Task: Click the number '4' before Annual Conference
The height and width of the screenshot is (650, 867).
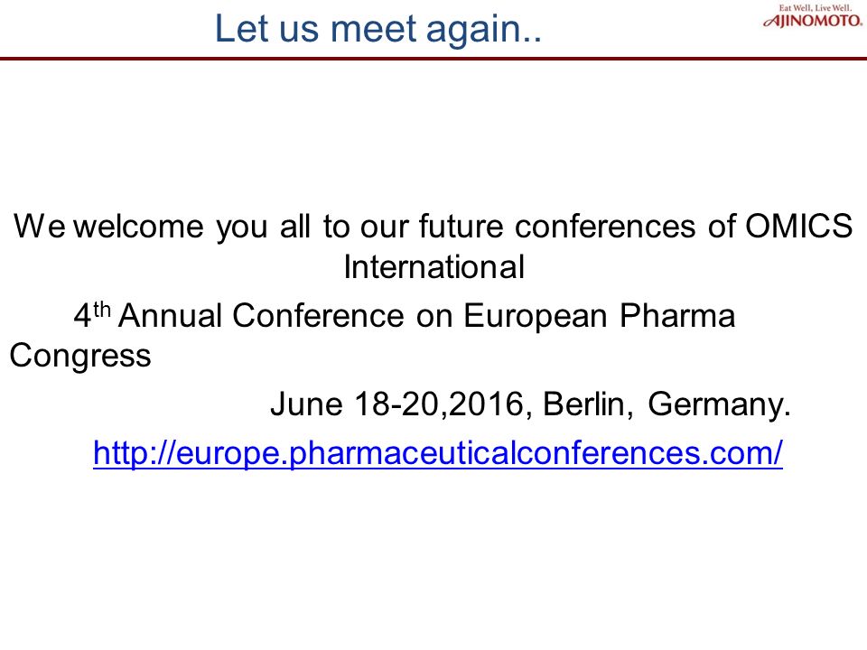Action: coord(82,316)
